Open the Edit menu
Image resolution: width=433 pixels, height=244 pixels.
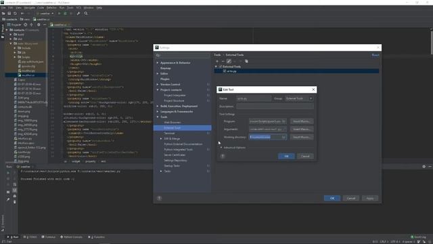coord(11,7)
